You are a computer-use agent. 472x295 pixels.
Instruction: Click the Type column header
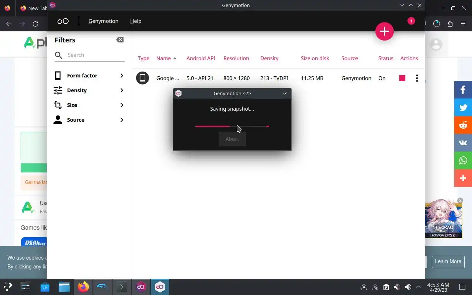tap(143, 58)
